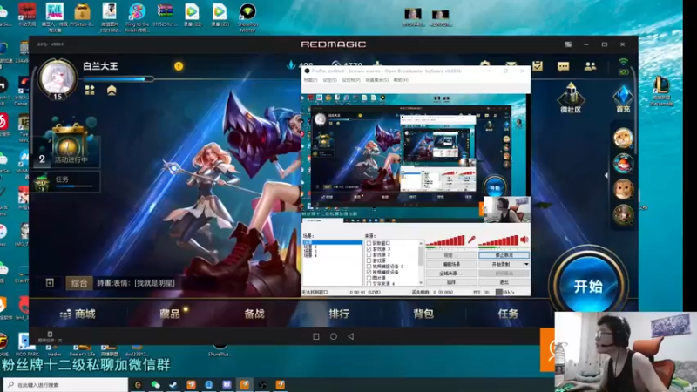Select the first highlighted scene in OBS list
This screenshot has width=697, height=392.
(x=333, y=243)
